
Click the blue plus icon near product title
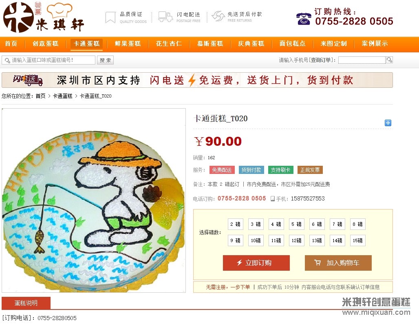click(388, 123)
